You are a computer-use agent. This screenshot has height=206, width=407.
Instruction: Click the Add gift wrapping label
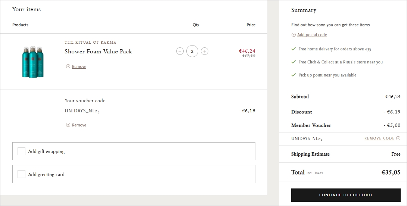46,152
